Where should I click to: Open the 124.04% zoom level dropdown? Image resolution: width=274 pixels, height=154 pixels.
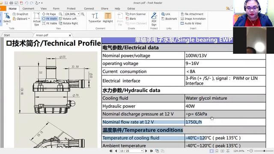(x=78, y=14)
